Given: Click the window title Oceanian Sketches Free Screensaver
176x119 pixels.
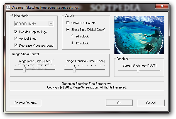Looking at the screenshot, I should 45,7.
